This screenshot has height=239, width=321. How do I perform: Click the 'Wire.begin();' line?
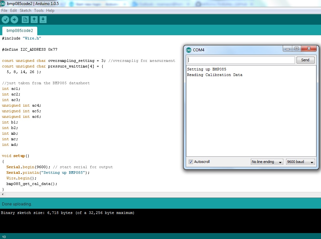click(x=21, y=178)
